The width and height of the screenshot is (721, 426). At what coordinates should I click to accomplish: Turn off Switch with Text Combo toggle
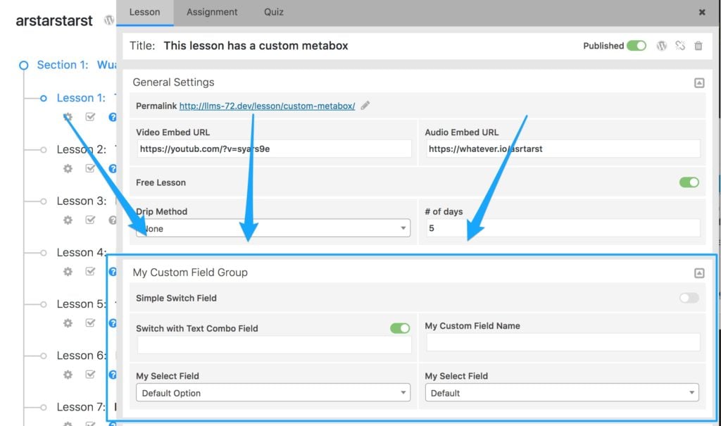400,328
